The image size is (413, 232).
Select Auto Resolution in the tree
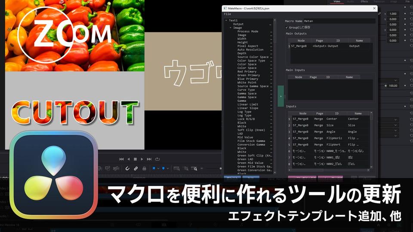click(x=250, y=50)
